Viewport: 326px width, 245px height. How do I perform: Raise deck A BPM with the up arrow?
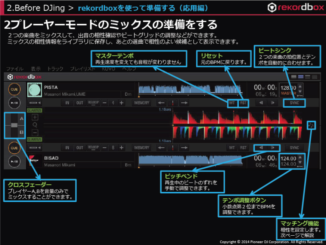(x=300, y=86)
